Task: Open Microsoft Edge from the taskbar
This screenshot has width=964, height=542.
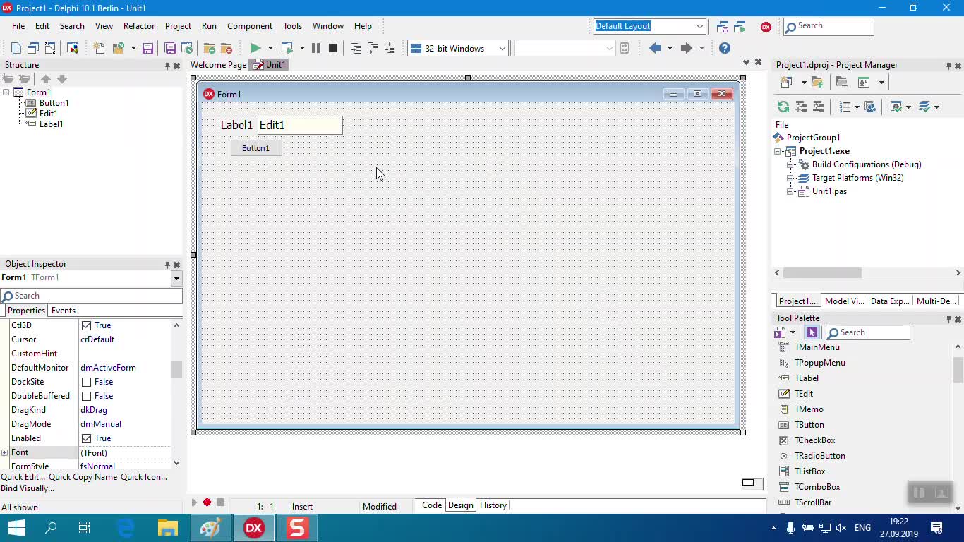Action: click(126, 528)
